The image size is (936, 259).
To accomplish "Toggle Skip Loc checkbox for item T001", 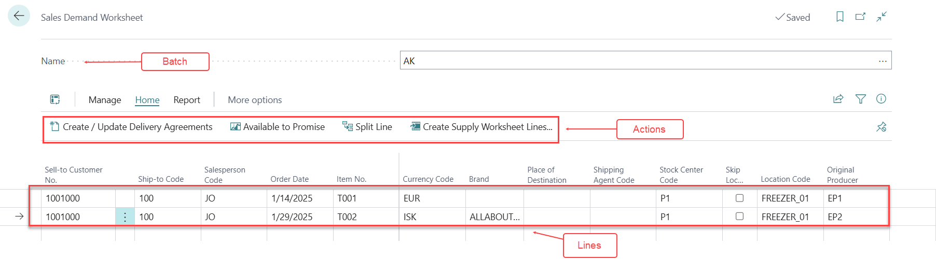I will (x=739, y=198).
